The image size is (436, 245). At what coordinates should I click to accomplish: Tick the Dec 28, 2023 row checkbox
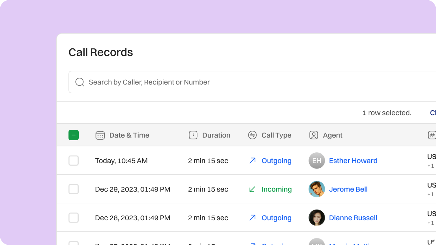click(x=73, y=218)
